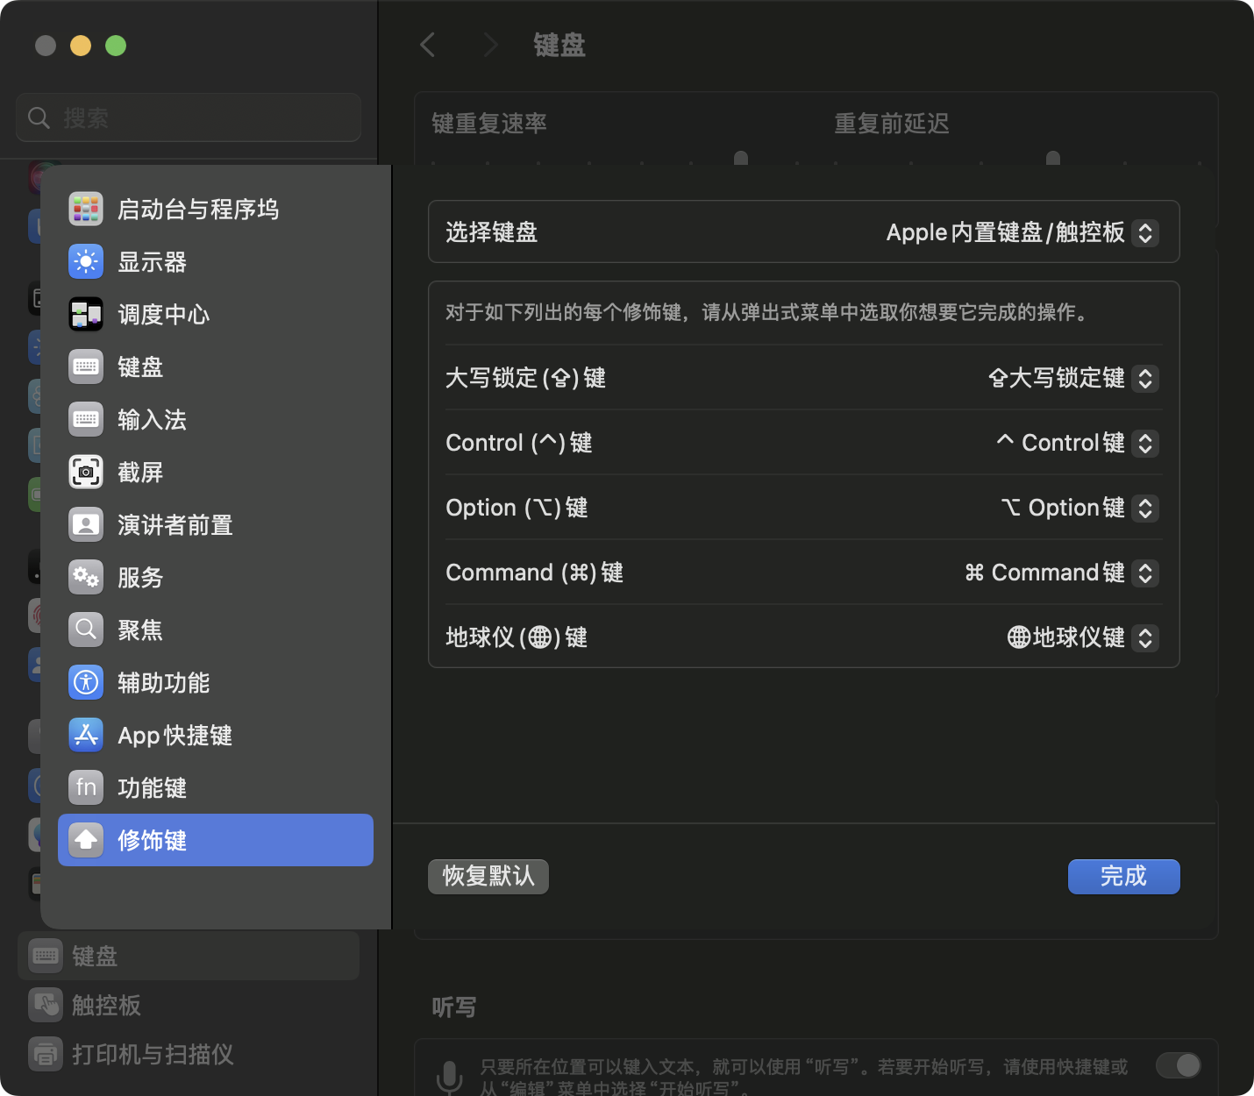Image resolution: width=1254 pixels, height=1096 pixels.
Task: Click the App Store icon beside App 快捷键
Action: [x=86, y=735]
